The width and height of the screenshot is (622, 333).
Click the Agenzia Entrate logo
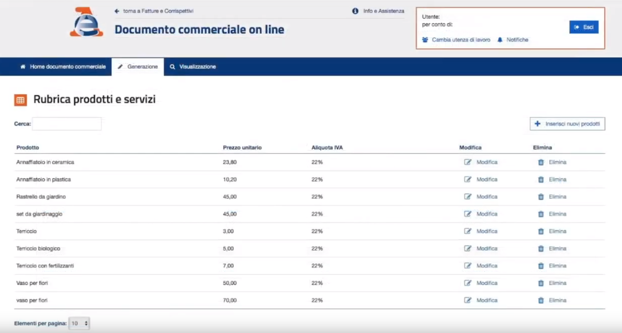(86, 23)
